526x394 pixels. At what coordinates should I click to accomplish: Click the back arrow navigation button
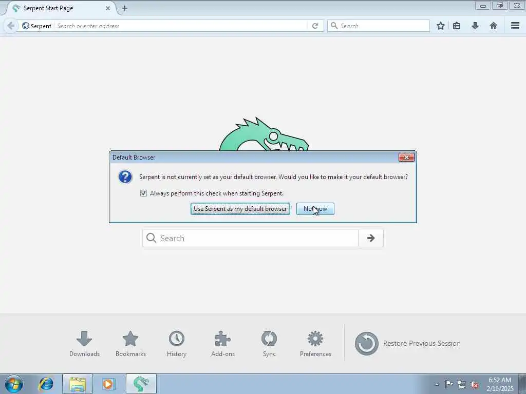10,26
